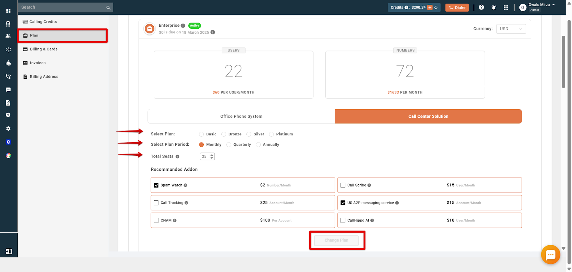Check the Call Tracking addon

(x=156, y=203)
